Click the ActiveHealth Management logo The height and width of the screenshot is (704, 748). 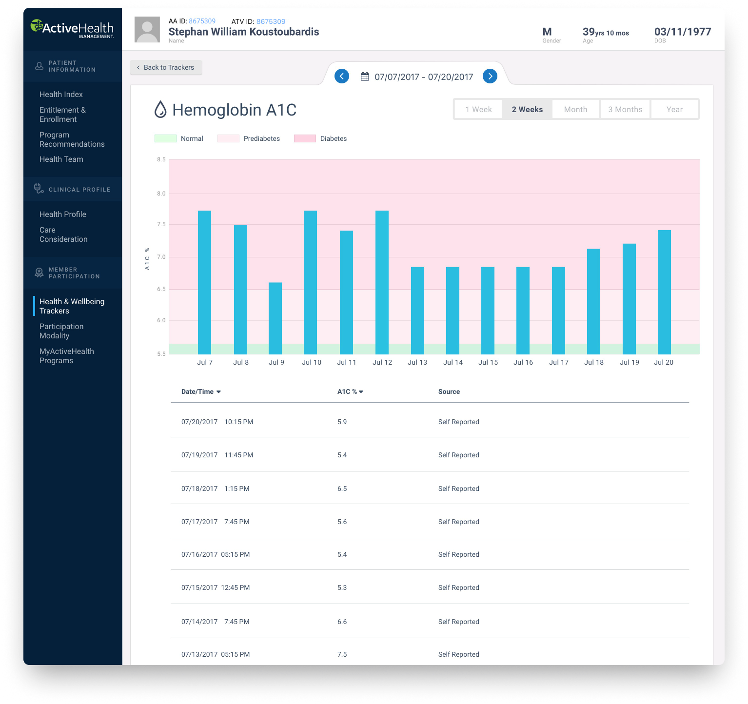pyautogui.click(x=72, y=29)
